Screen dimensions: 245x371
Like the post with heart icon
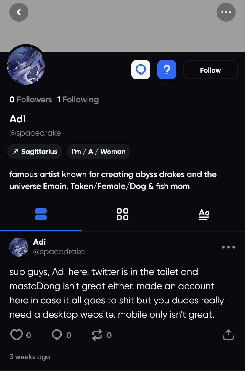pos(17,335)
